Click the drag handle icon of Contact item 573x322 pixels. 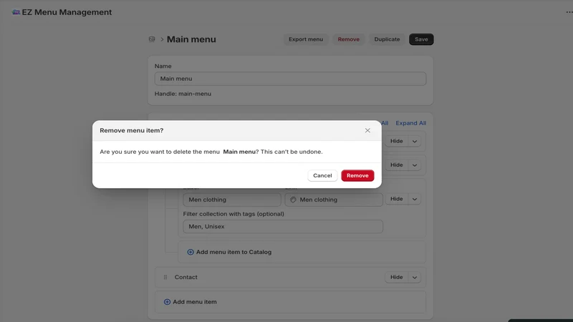(165, 277)
